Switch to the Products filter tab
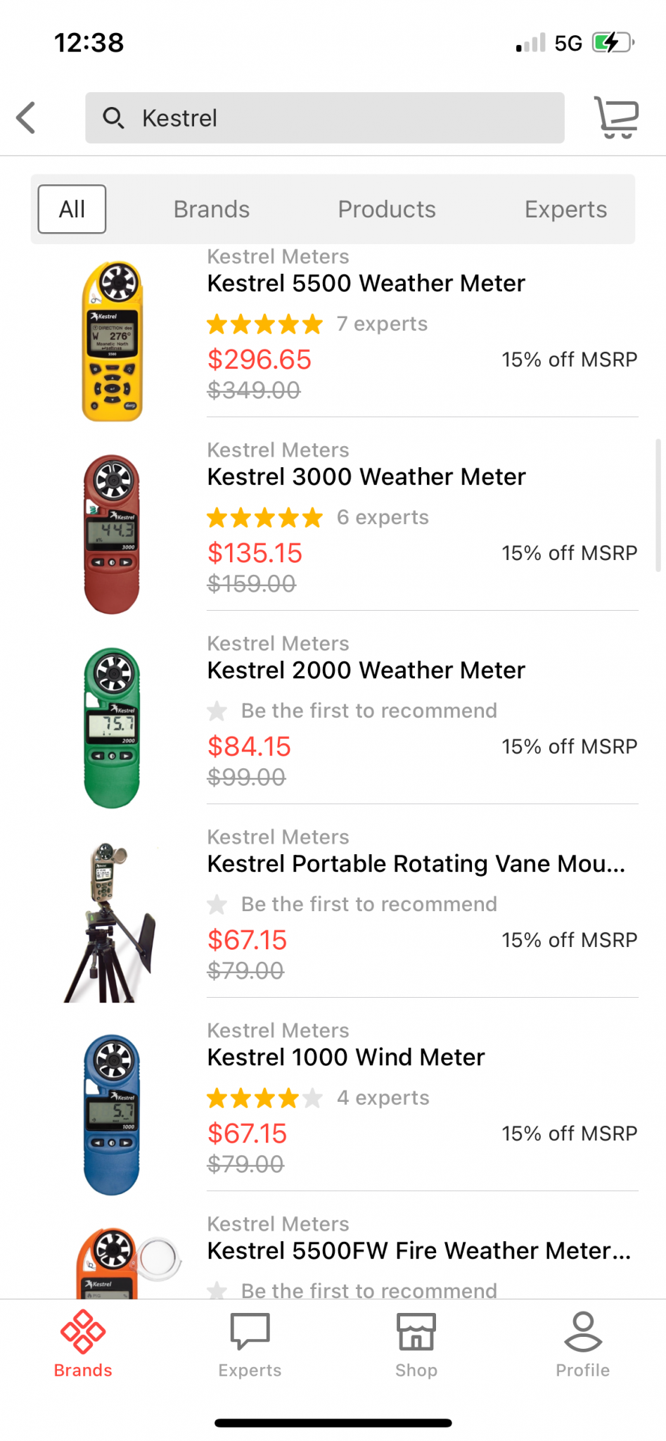The height and width of the screenshot is (1441, 666). pos(387,209)
